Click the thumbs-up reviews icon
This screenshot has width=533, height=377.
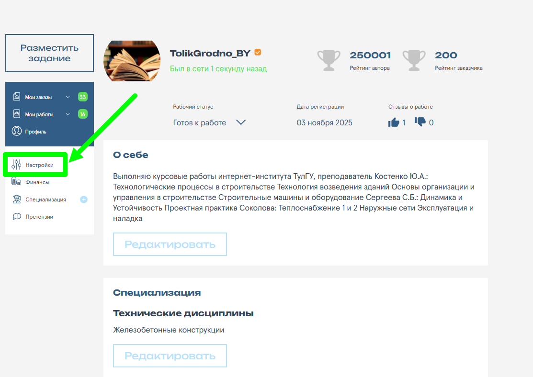coord(394,122)
